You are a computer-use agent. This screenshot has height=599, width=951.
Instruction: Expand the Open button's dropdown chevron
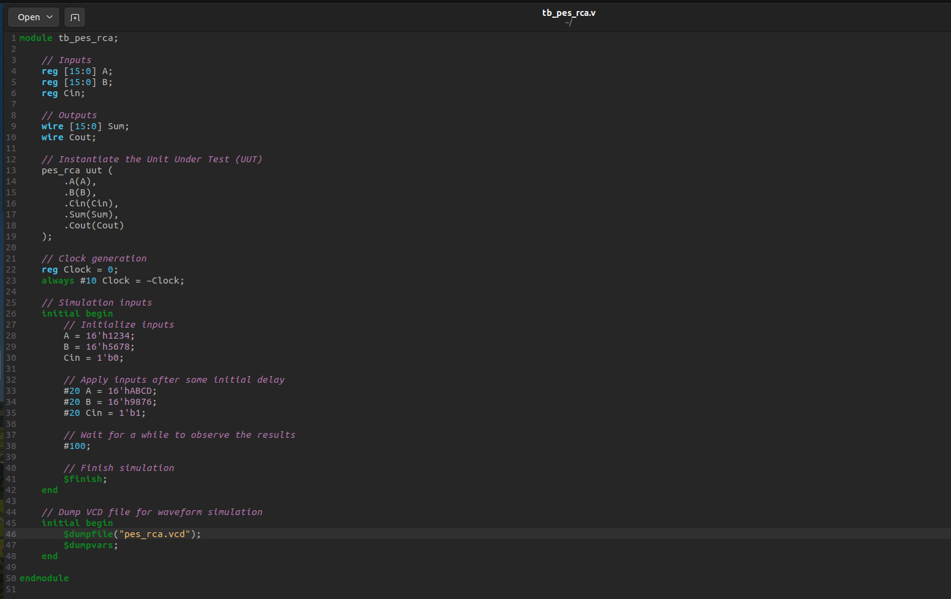point(48,17)
